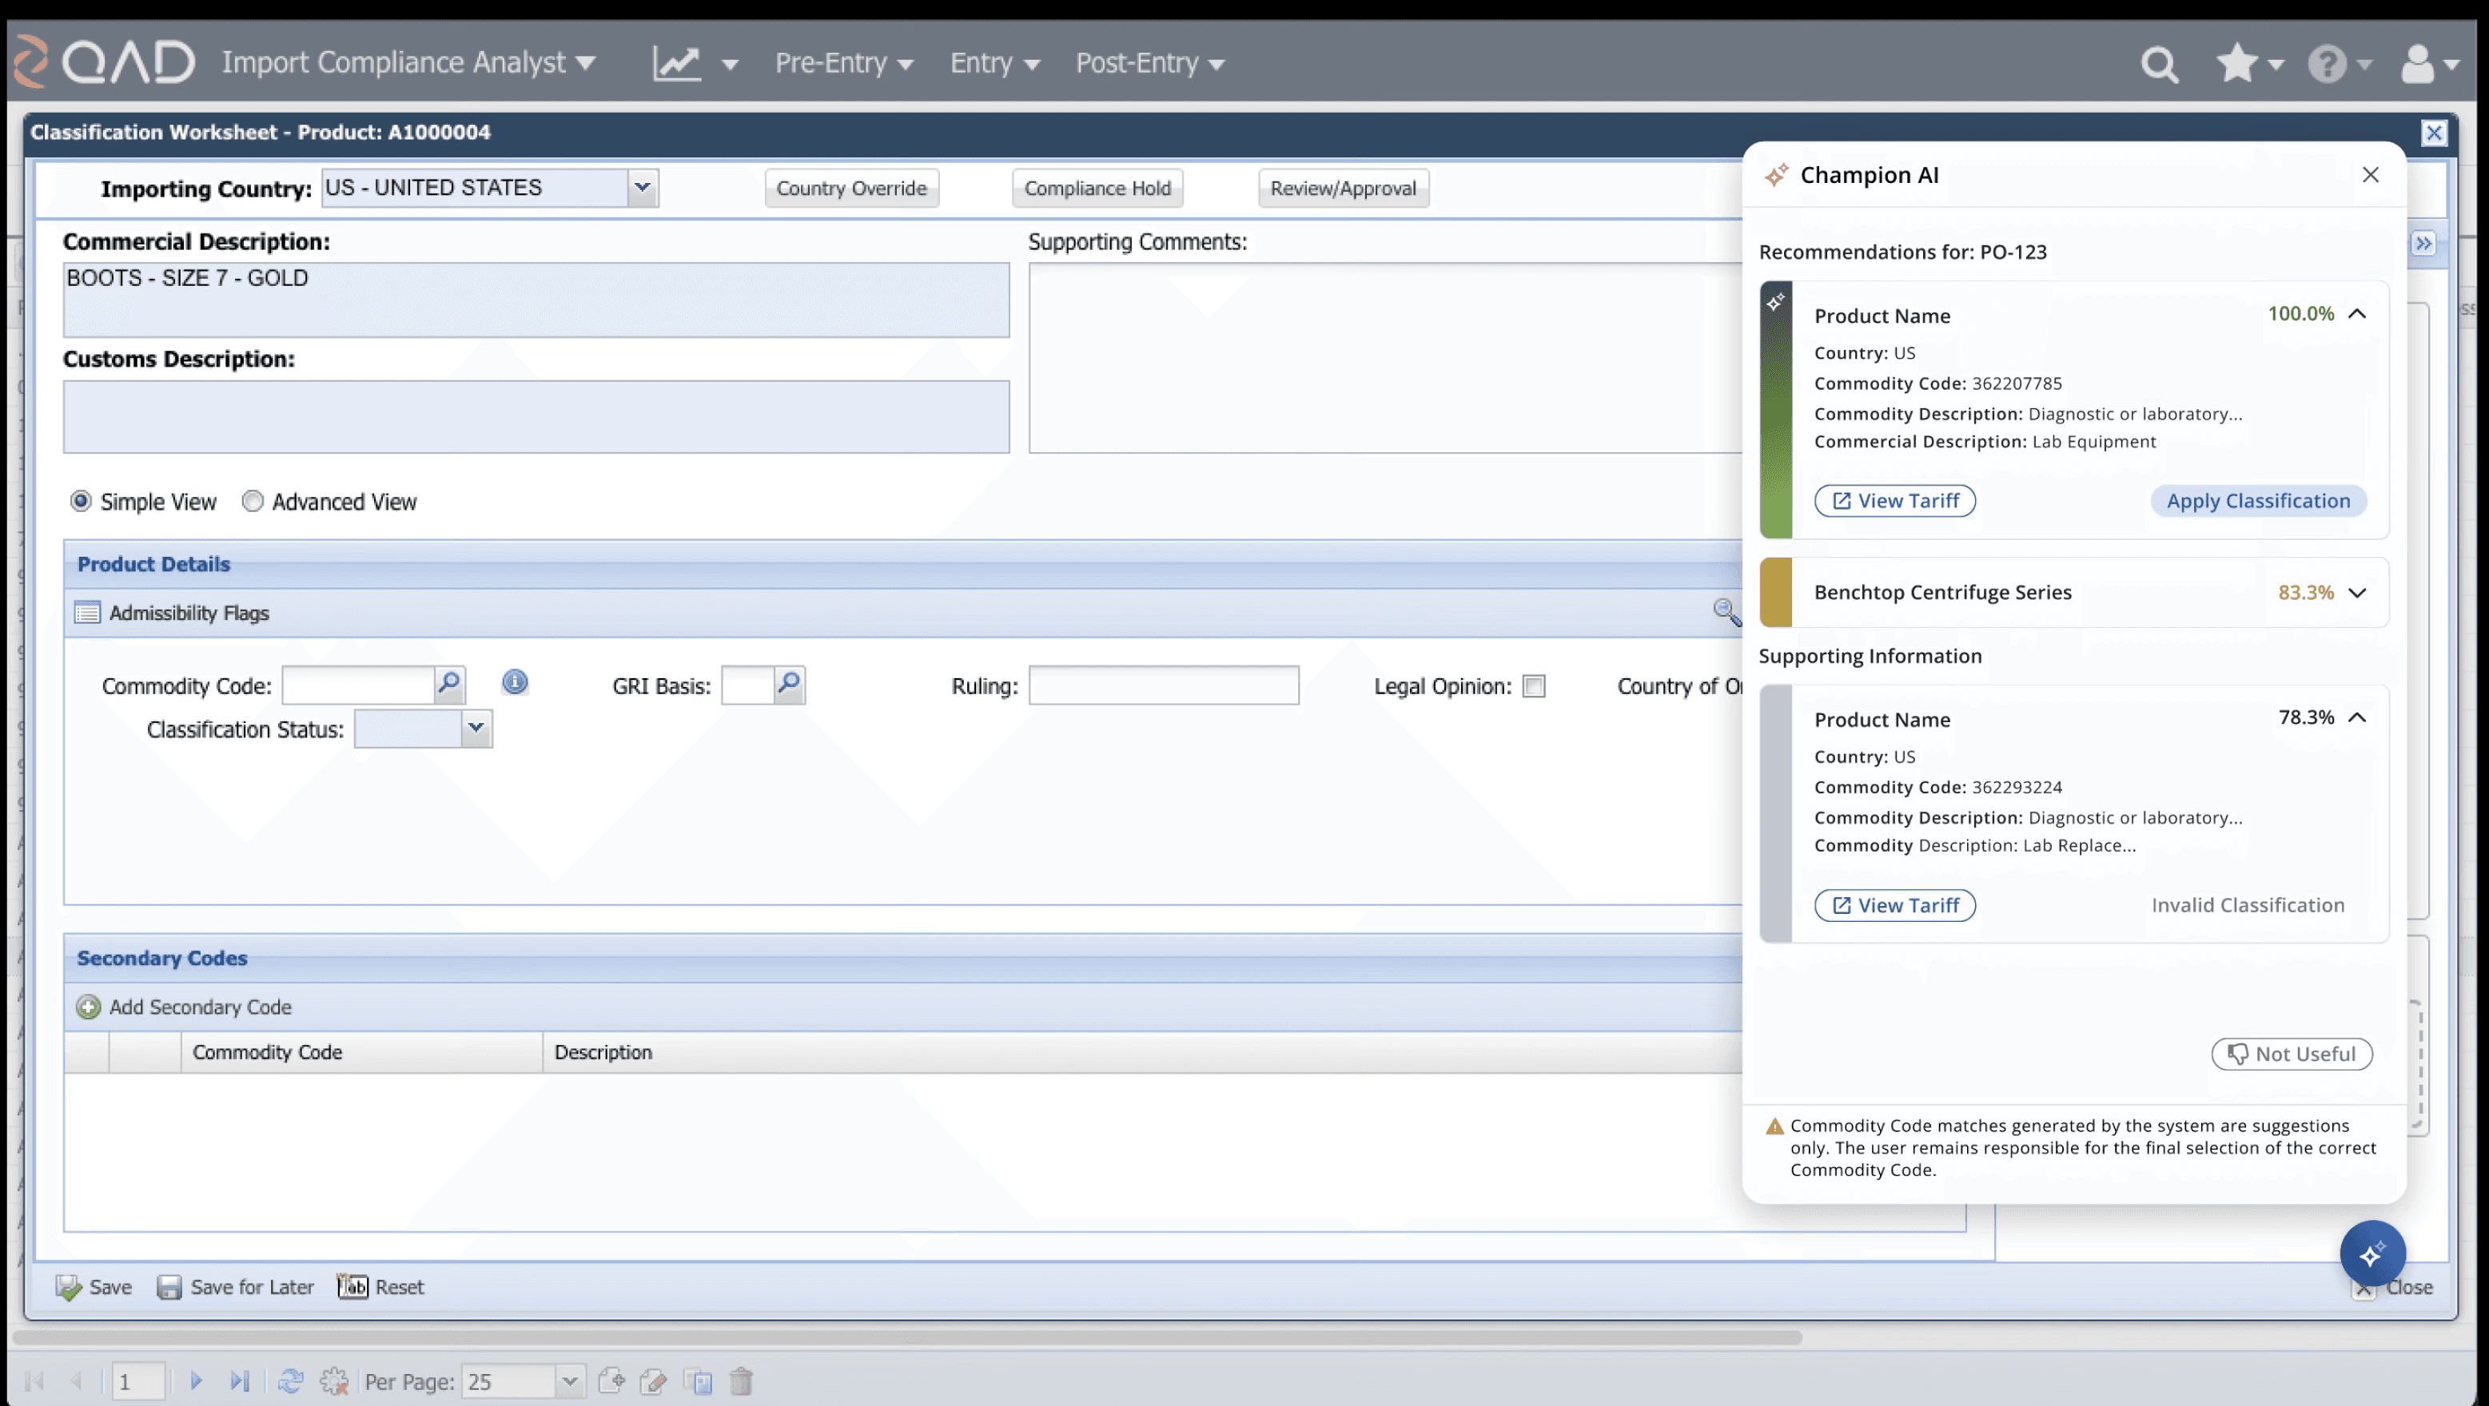Viewport: 2489px width, 1406px height.
Task: Click the Add Secondary Code plus icon
Action: coord(88,1007)
